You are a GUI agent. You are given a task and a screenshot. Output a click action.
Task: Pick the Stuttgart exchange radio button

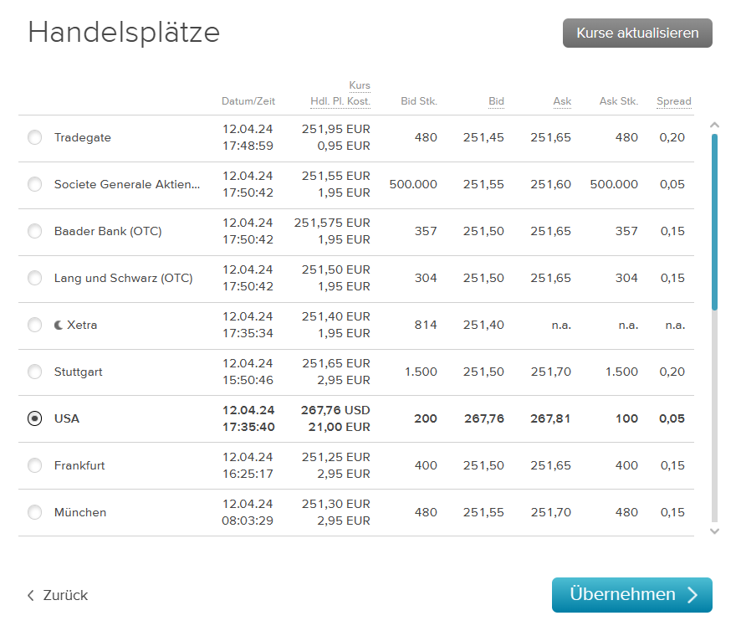34,372
